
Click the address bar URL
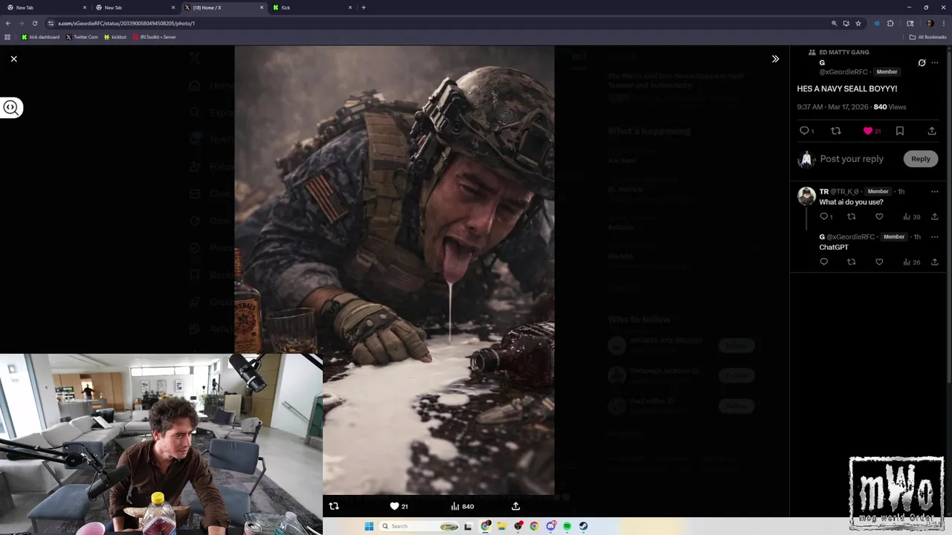tap(126, 23)
